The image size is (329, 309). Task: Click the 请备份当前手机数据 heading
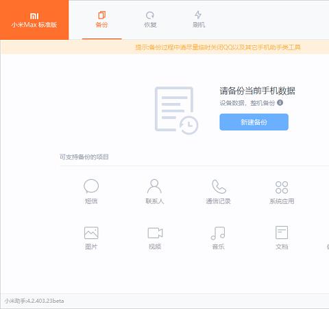258,91
